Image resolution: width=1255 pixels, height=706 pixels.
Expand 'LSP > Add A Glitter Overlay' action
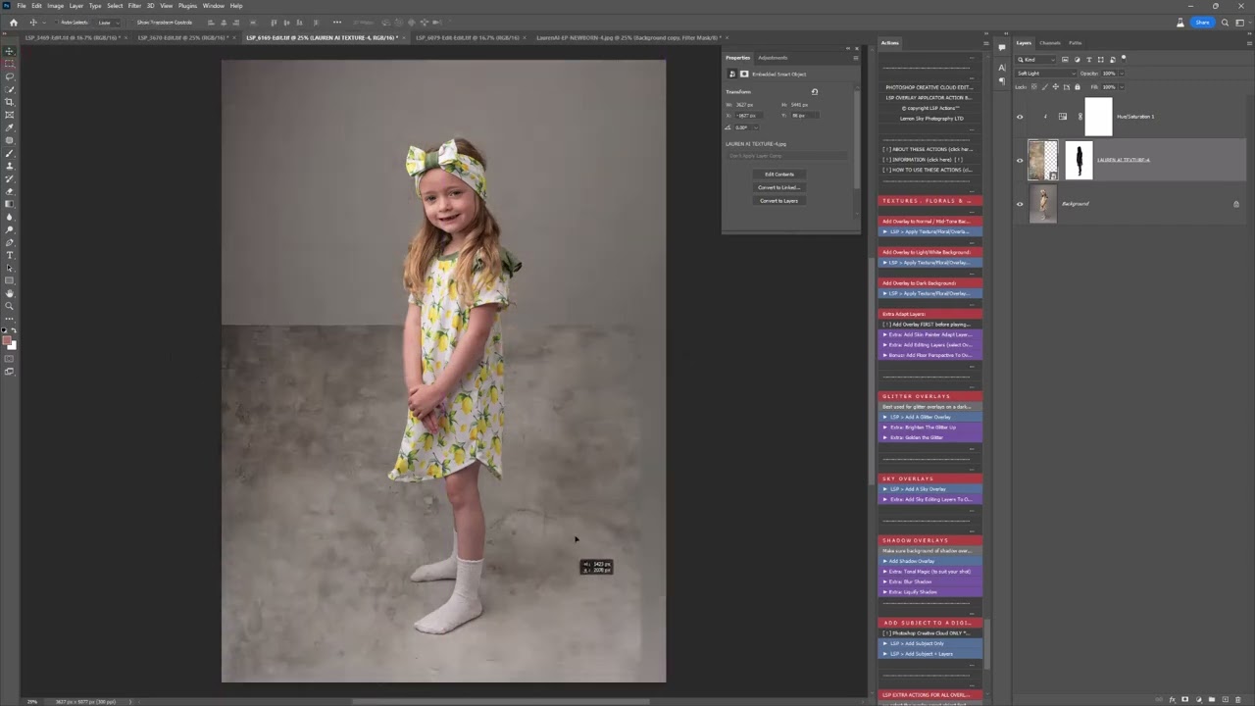point(885,418)
